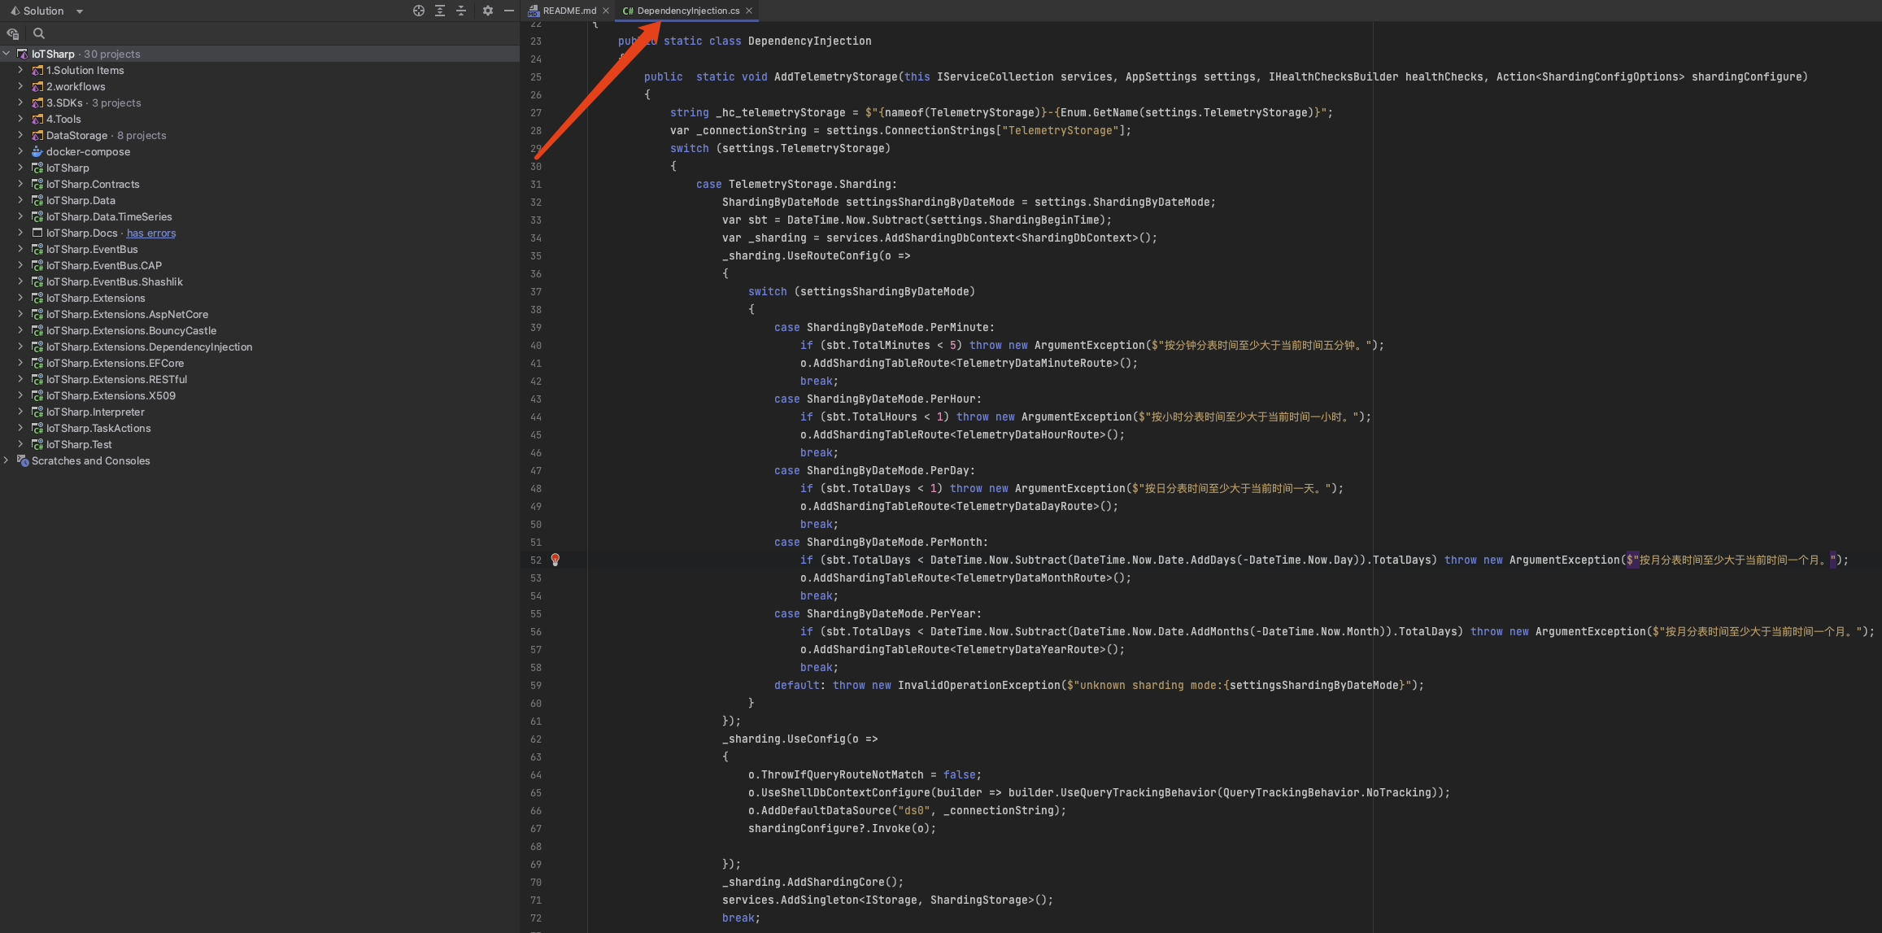The width and height of the screenshot is (1882, 933).
Task: Locate opened file with the crosshair icon
Action: point(419,11)
